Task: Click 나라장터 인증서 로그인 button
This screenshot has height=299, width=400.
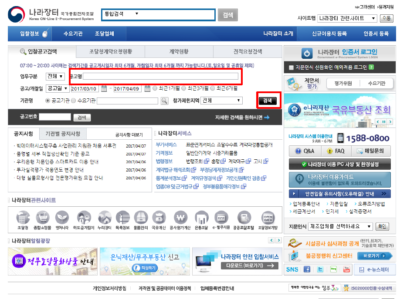Action: pos(340,53)
